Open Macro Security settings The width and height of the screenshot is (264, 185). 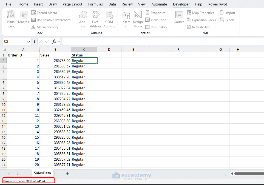point(45,27)
